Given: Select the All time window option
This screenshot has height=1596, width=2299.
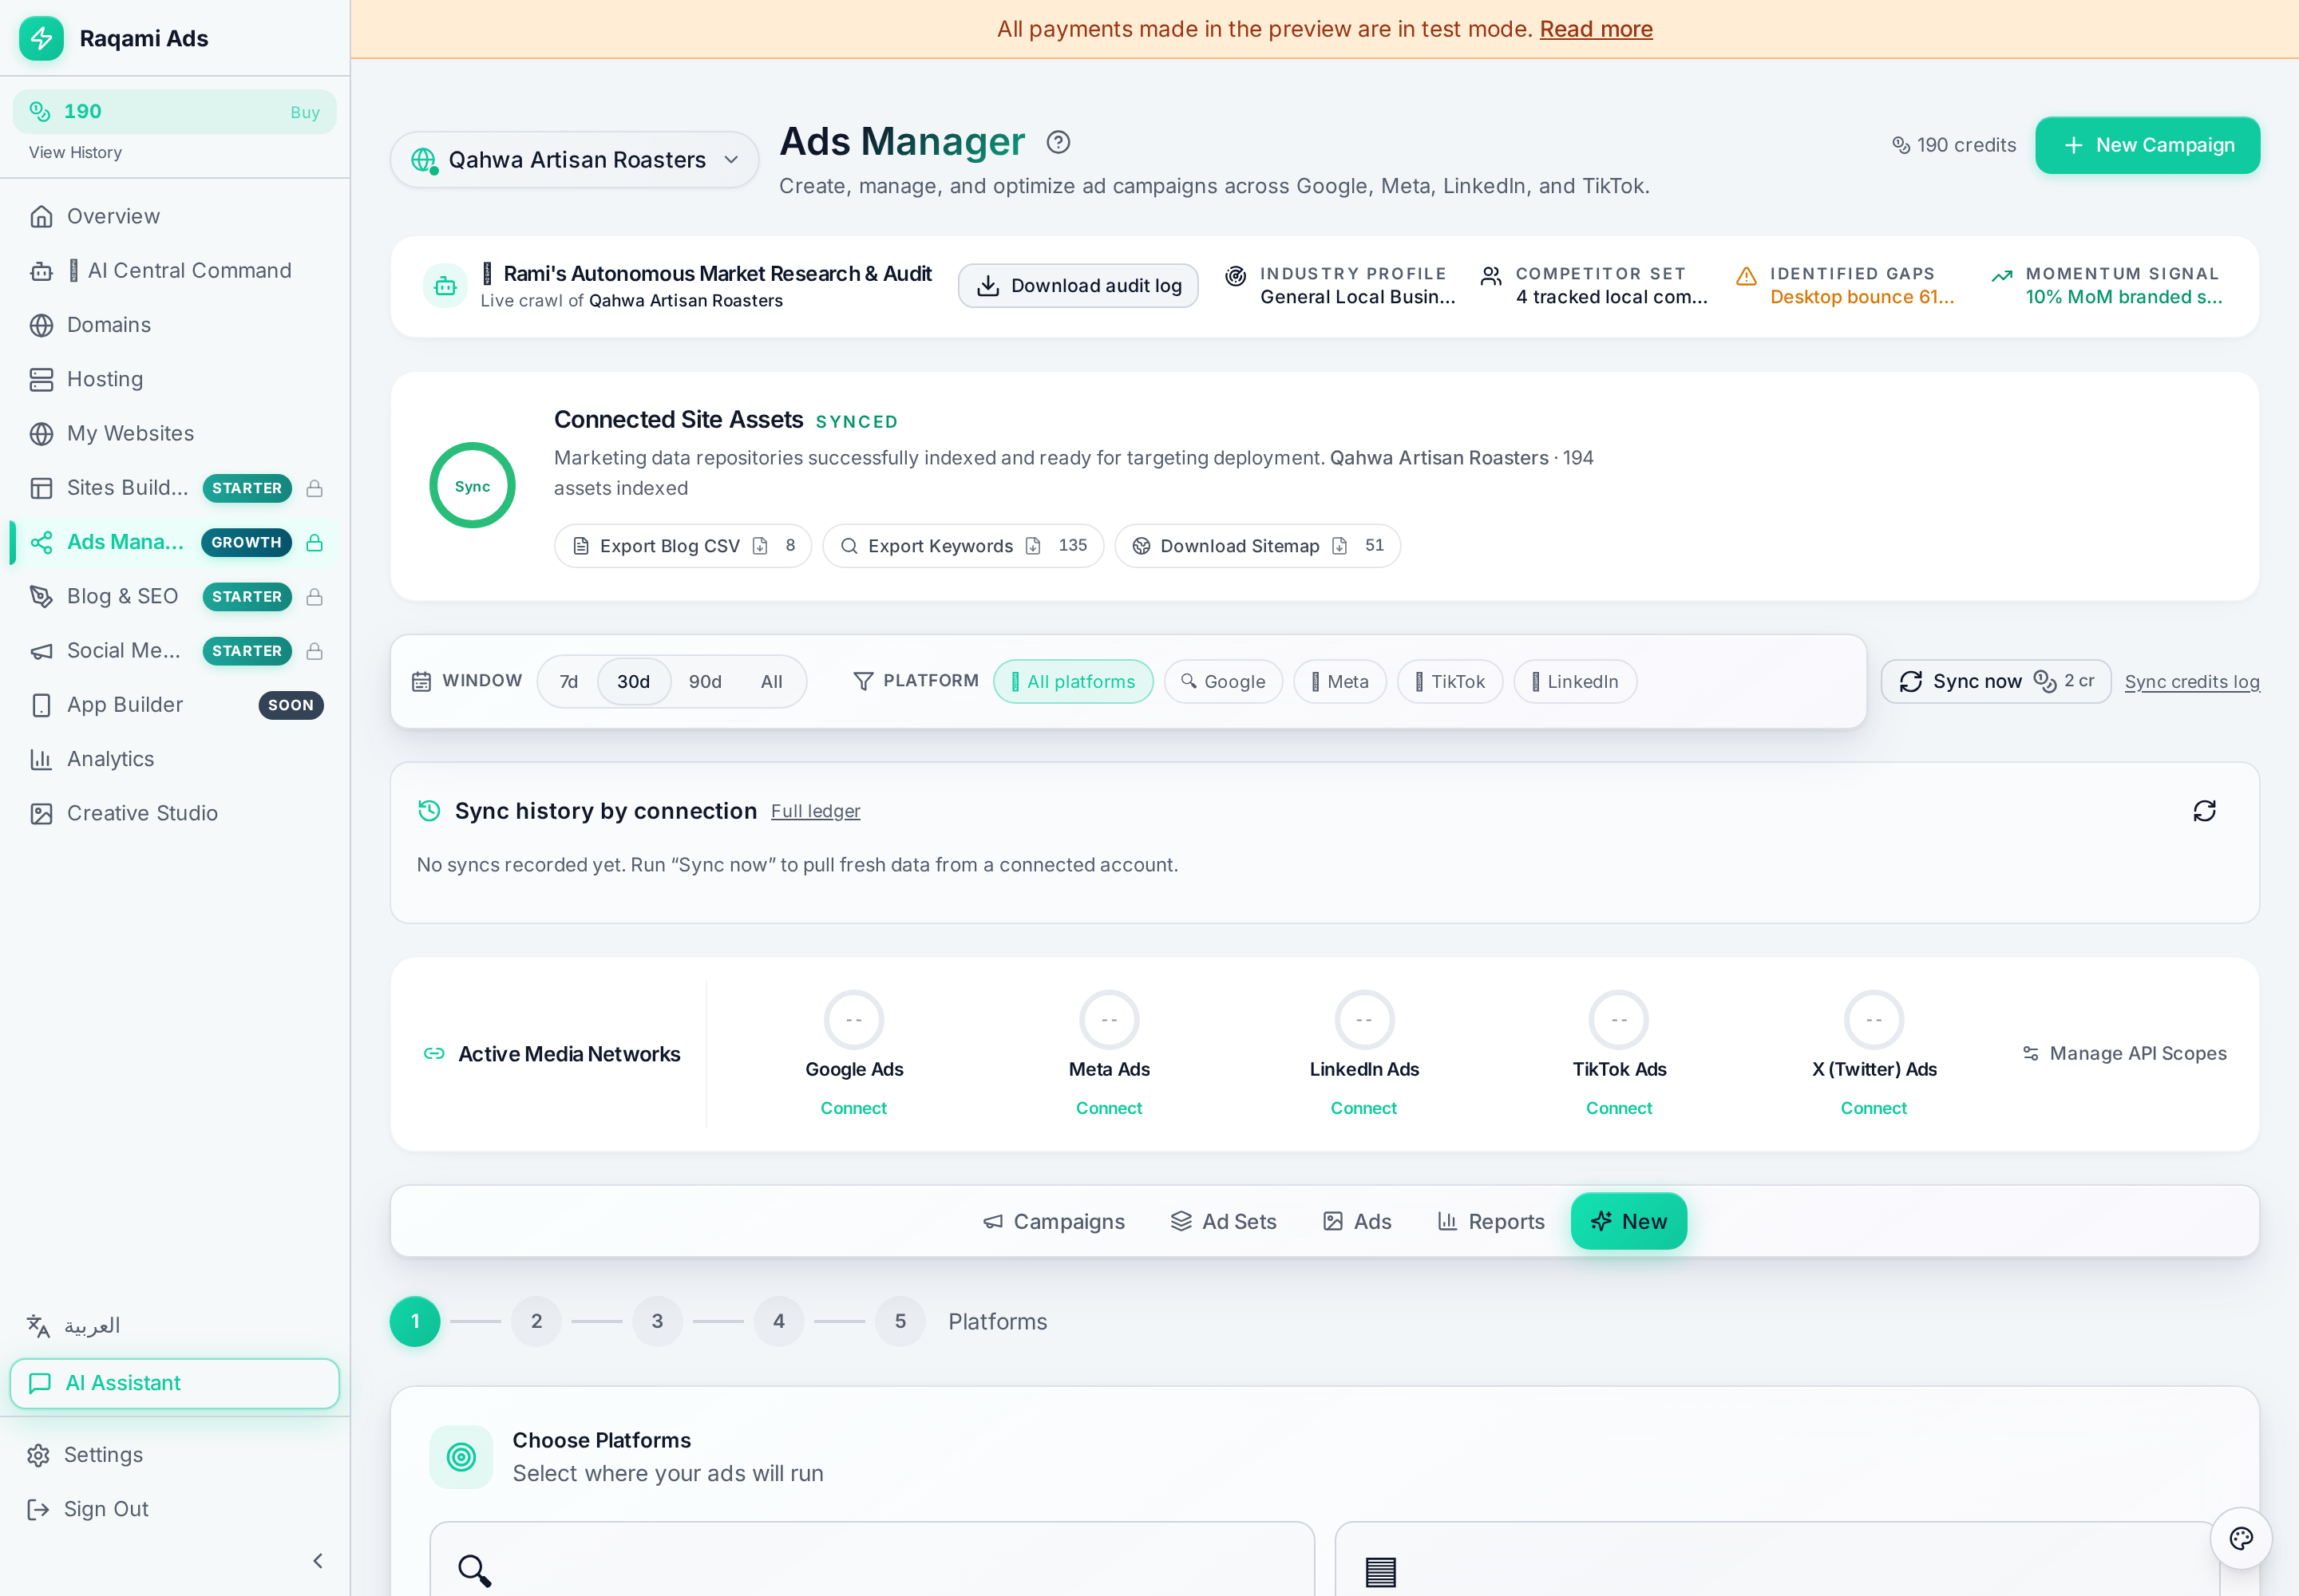Looking at the screenshot, I should click(771, 682).
